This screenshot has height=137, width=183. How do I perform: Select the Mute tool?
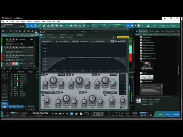pos(53,26)
